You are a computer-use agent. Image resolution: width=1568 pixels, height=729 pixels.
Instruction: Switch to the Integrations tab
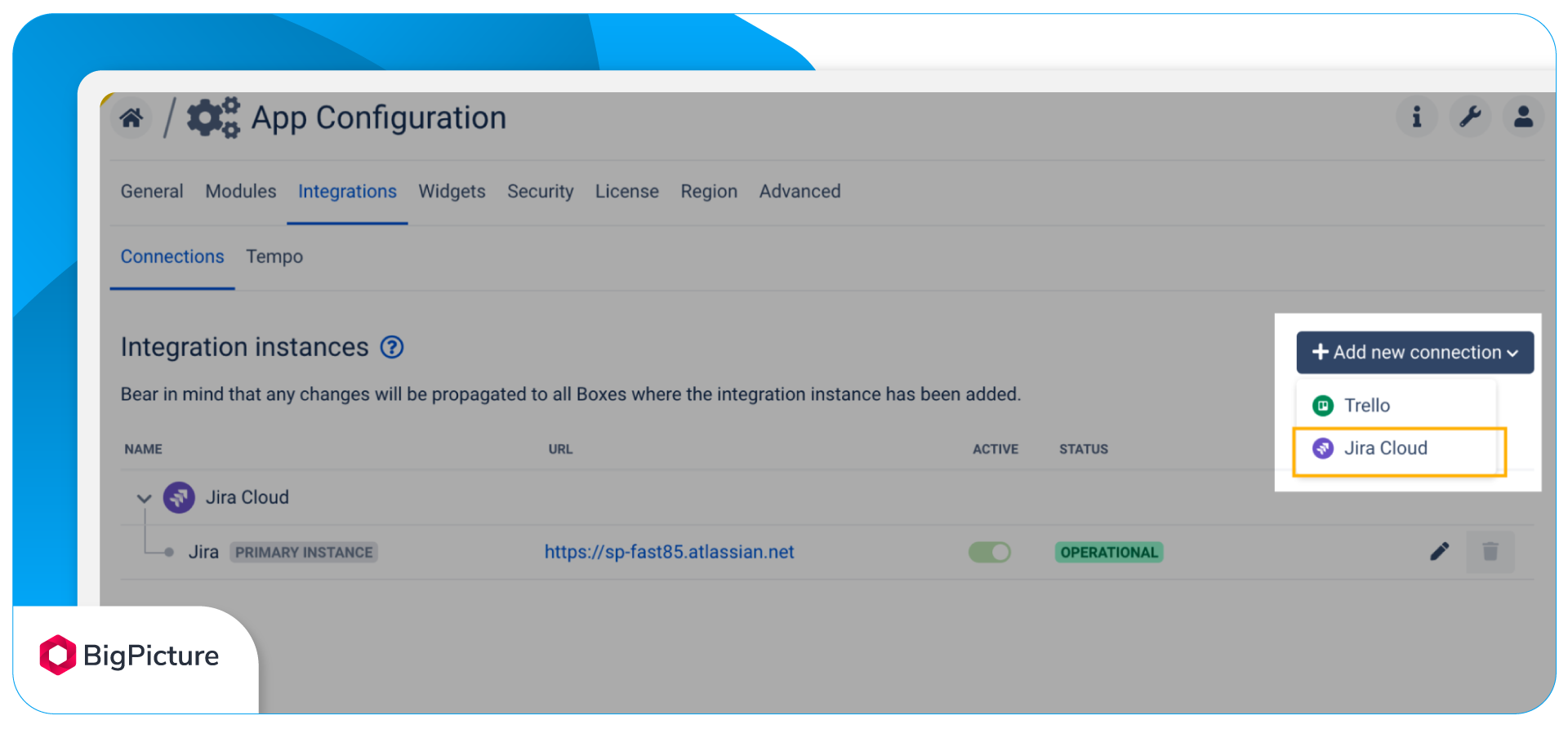pos(347,191)
